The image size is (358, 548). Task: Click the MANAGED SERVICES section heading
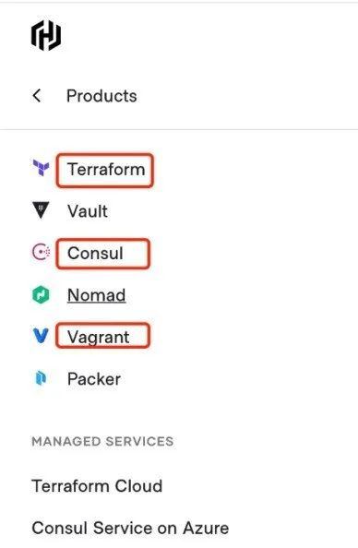point(102,441)
